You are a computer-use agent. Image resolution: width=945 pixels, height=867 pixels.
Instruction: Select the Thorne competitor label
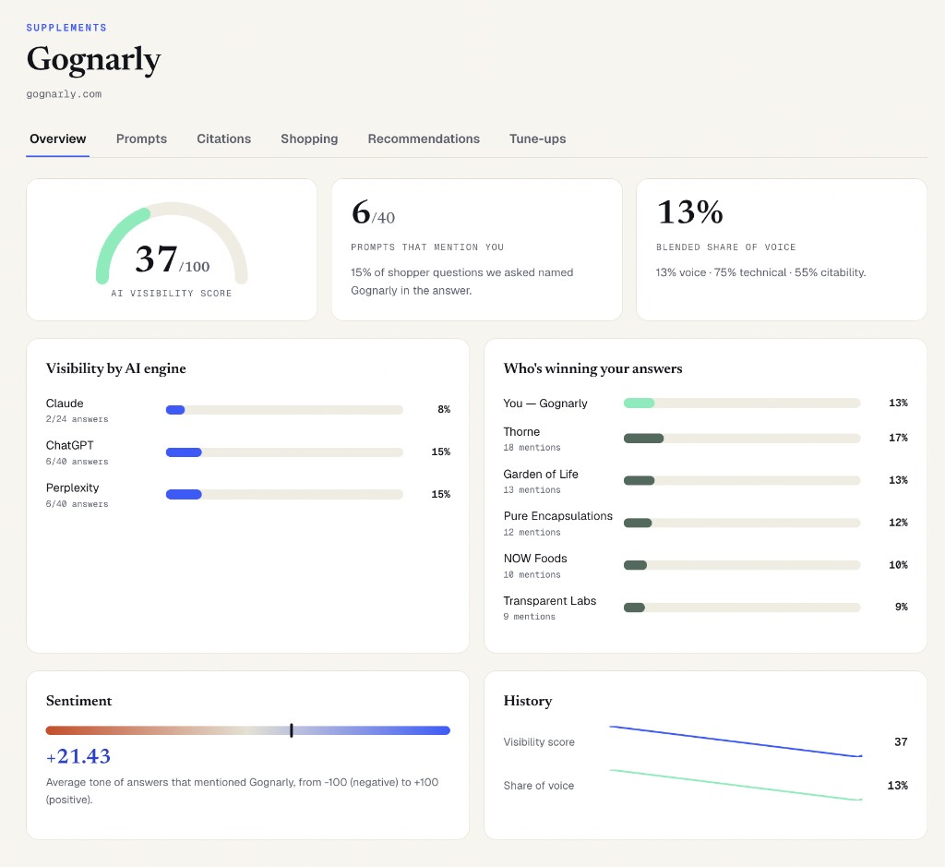click(522, 432)
